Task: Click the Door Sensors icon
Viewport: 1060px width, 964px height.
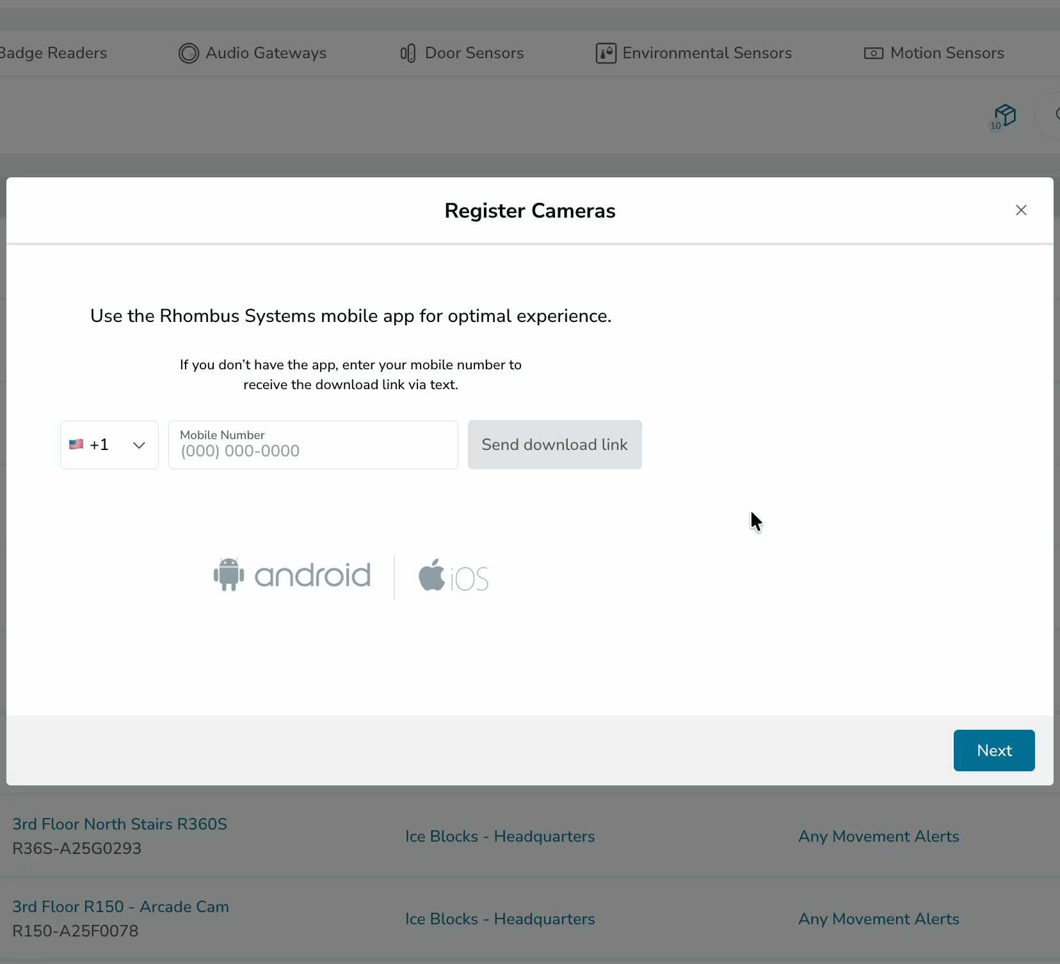Action: (x=408, y=53)
